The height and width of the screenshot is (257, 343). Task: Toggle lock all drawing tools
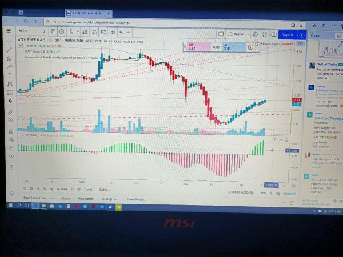point(11,148)
